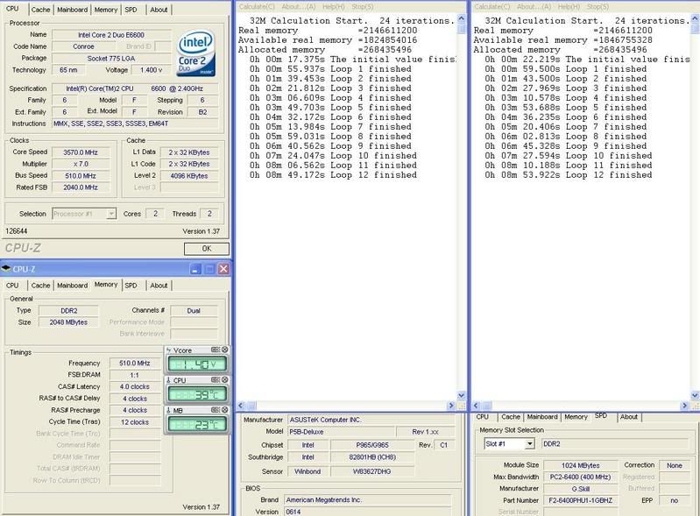Switch to Mainboard tab in processor CPU-Z window
This screenshot has width=700, height=516.
tap(73, 10)
